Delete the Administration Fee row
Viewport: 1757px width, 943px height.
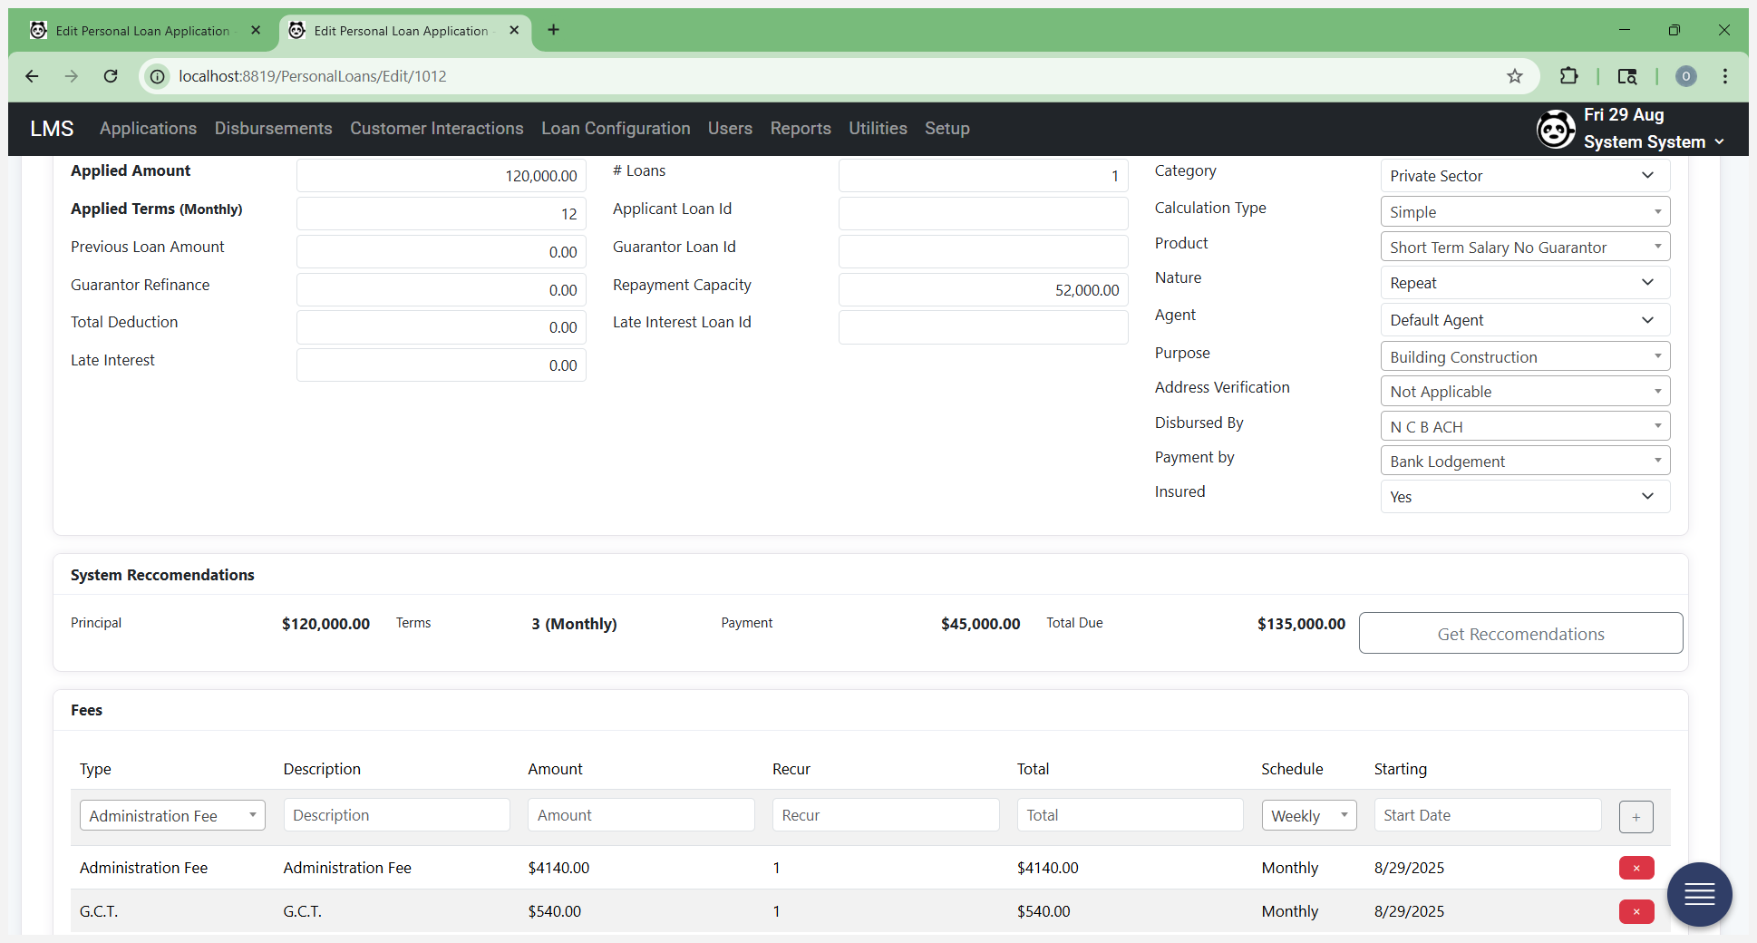pyautogui.click(x=1636, y=868)
